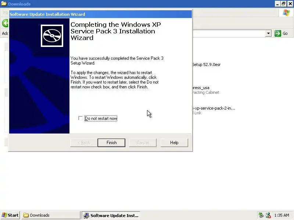Minimize the Downloads window
Viewport: 294px width, 220px height.
coord(277,4)
